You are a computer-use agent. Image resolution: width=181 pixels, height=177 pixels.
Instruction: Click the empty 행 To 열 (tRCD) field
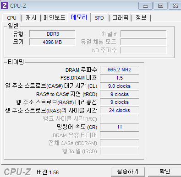120,151
